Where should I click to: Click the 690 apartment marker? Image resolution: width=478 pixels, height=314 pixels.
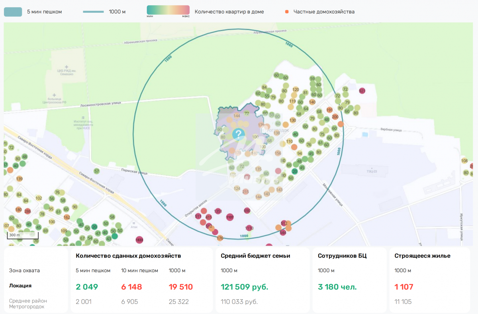[247, 211]
